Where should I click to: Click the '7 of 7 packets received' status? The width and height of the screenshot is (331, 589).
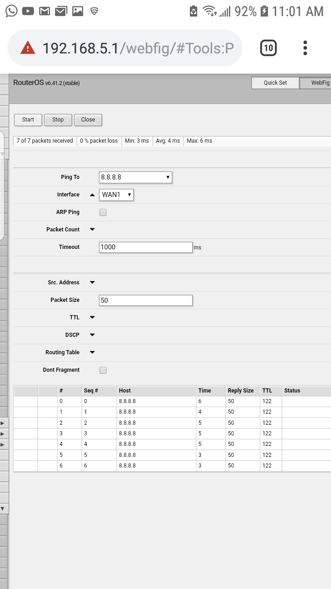[x=45, y=141]
